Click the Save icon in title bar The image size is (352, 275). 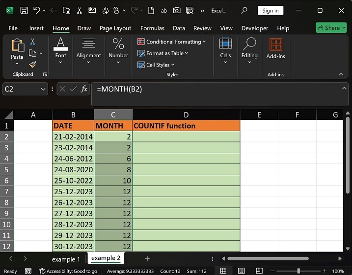24,10
